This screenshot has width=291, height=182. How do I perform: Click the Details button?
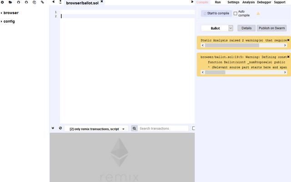(x=246, y=28)
